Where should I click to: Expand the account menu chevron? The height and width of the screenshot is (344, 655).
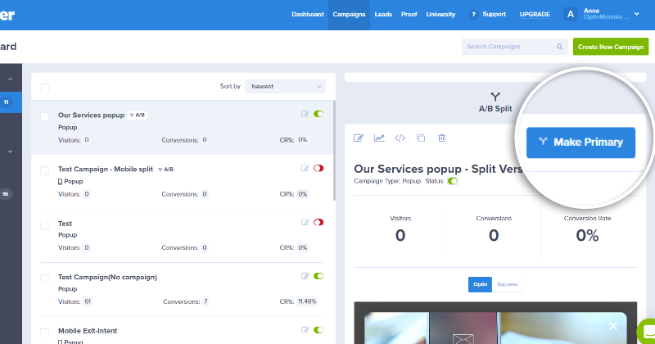(x=637, y=14)
